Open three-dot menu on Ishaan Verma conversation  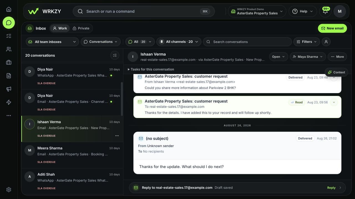point(117,136)
